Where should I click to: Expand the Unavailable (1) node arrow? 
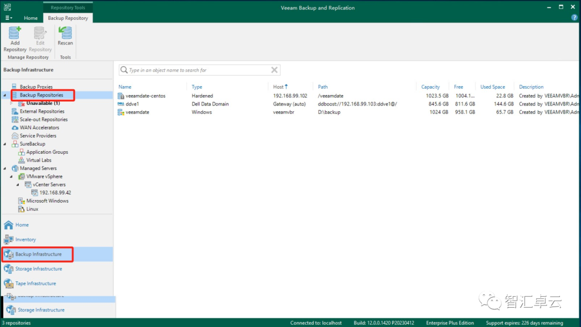pos(11,103)
